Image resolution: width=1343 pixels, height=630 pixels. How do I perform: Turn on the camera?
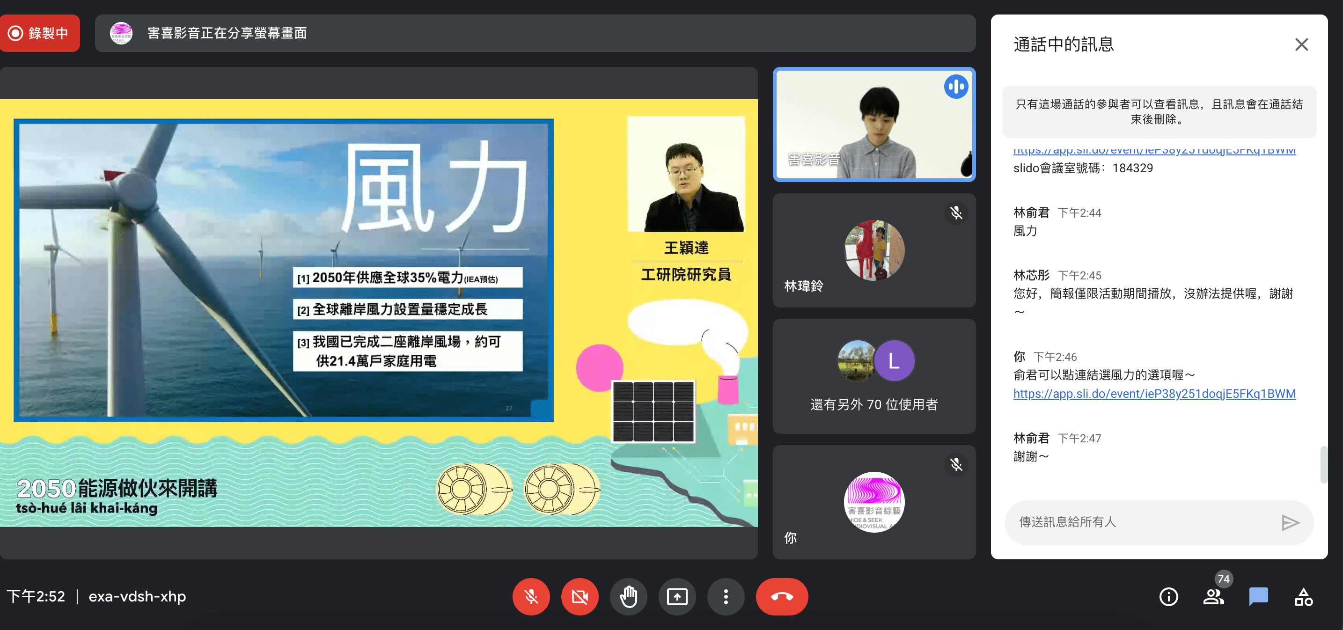click(579, 596)
